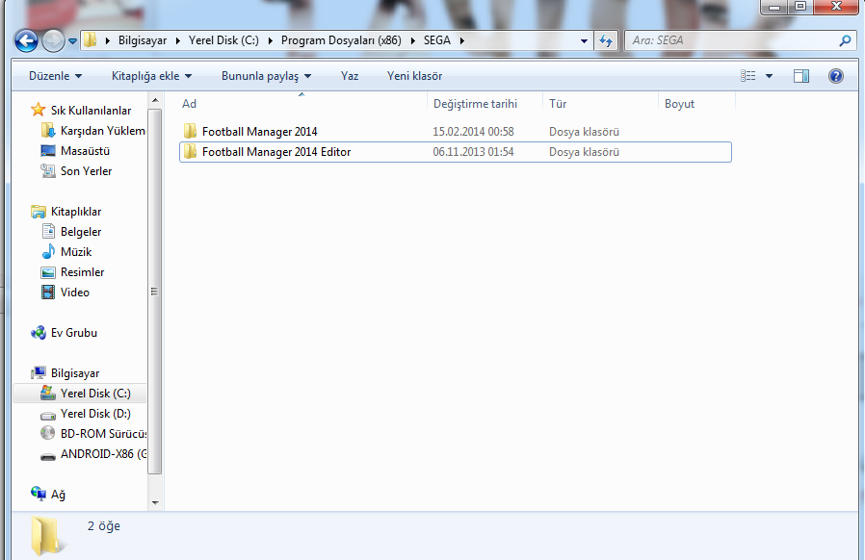Click the Ev Grubu homegroup icon
Screen dimensions: 865x560
(39, 332)
